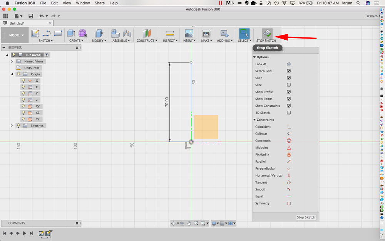385x241 pixels.
Task: Enable the Slice checkbox
Action: click(x=289, y=85)
